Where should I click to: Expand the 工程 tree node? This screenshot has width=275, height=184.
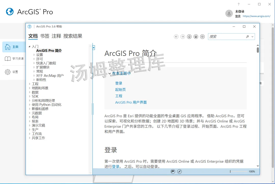point(30,84)
